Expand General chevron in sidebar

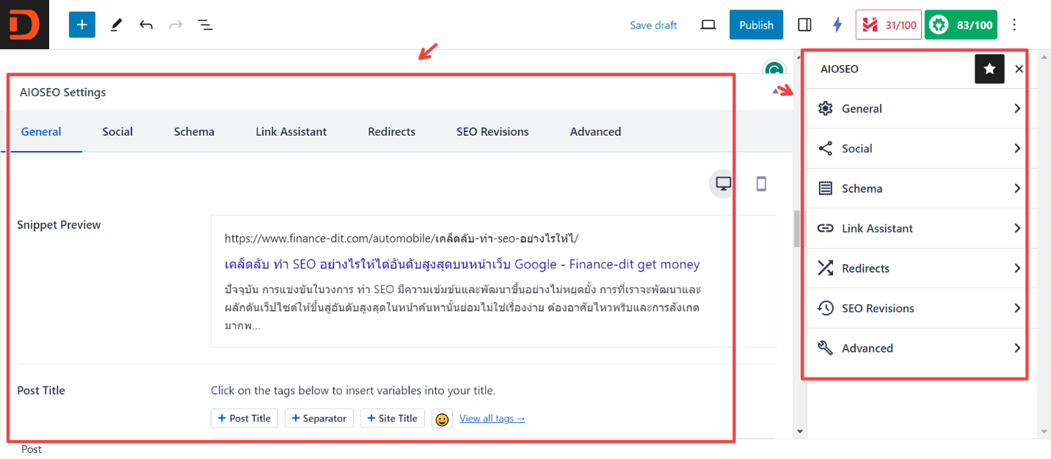tap(1017, 109)
